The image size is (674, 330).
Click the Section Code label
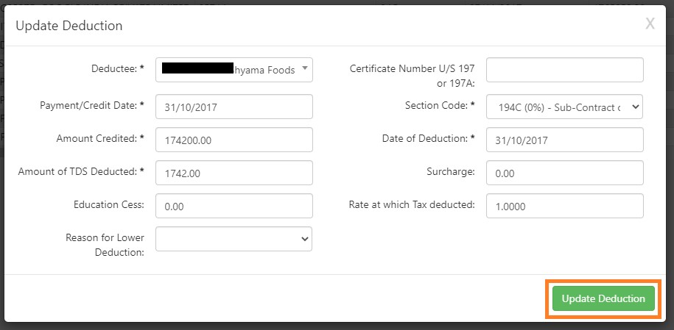(x=440, y=106)
